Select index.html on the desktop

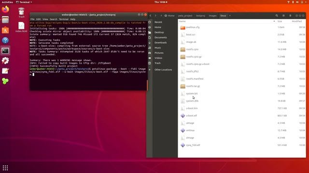tap(21, 27)
